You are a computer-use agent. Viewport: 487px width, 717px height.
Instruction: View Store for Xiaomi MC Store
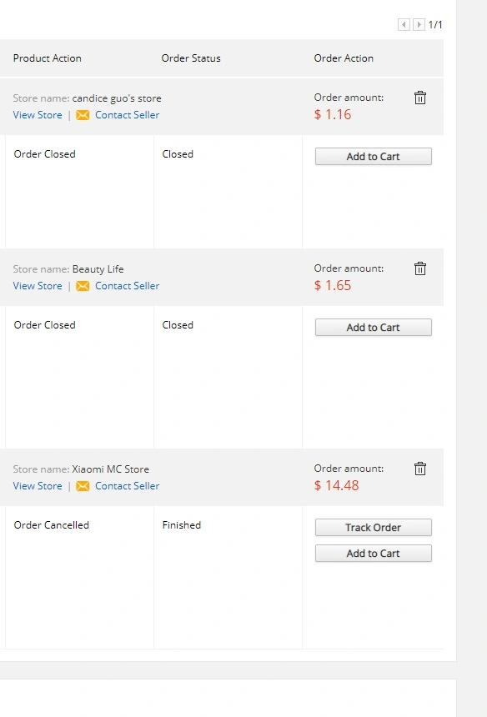[x=38, y=485]
